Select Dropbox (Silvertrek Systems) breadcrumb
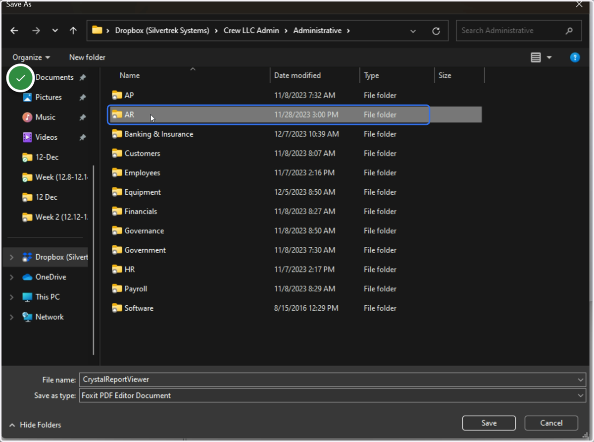 (x=162, y=31)
